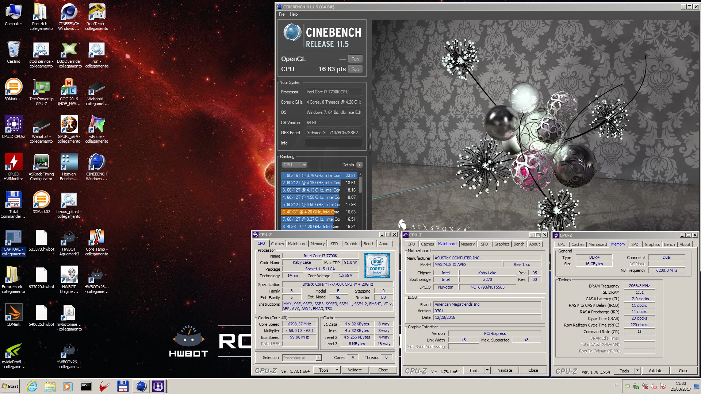Screen dimensions: 701x394
Task: Click the Info input field in CINEBENCH
Action: tap(334, 143)
